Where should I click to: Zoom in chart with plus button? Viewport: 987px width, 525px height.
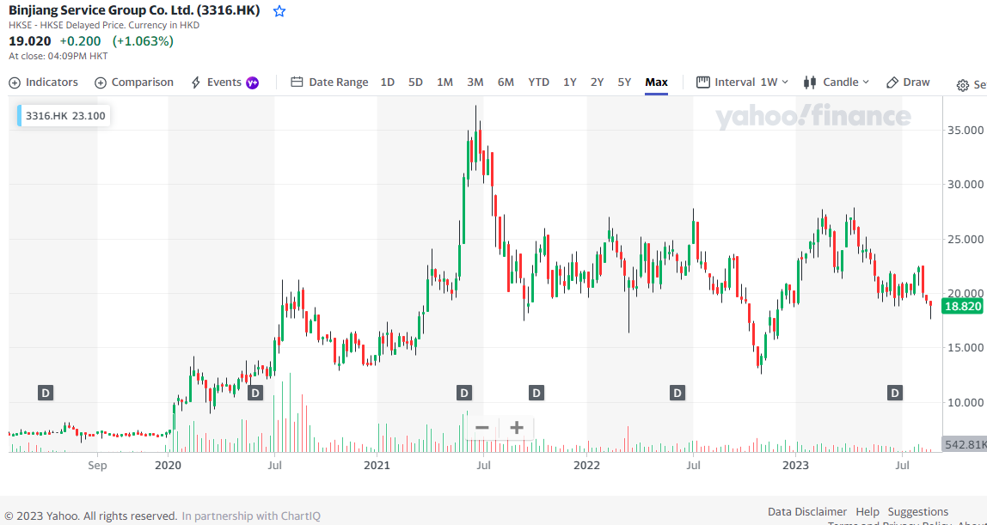[x=516, y=428]
